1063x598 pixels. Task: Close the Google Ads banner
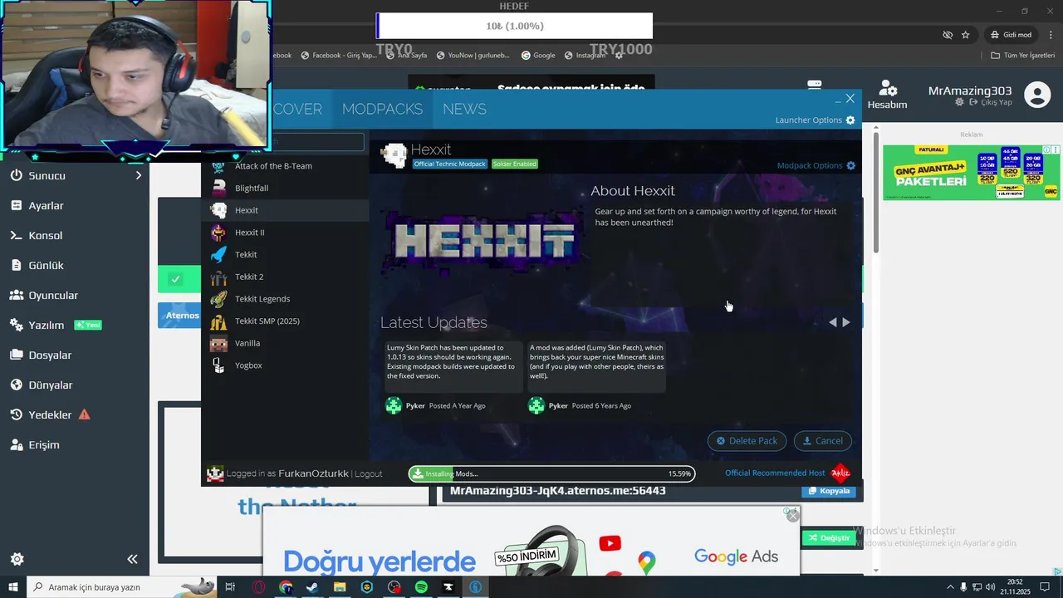pyautogui.click(x=792, y=516)
